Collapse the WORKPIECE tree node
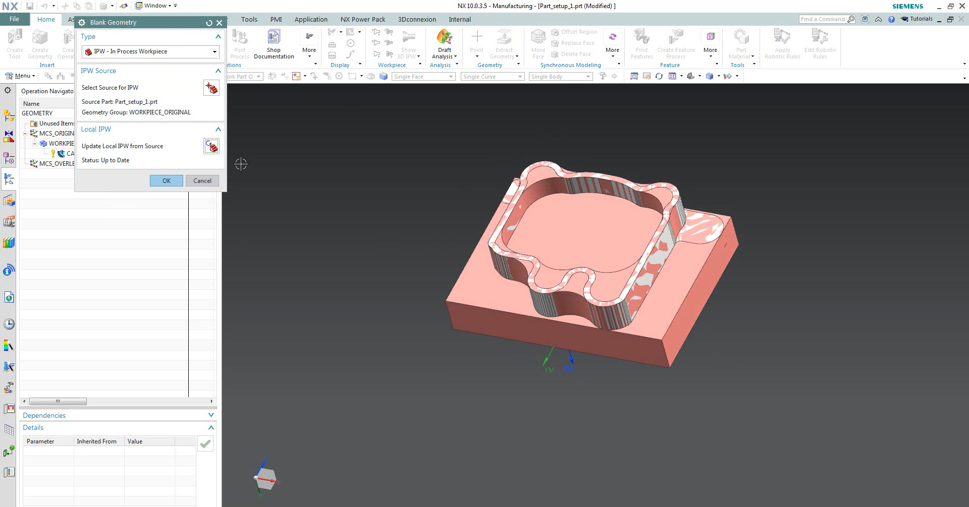Screen dimensions: 969x507 tap(35, 144)
